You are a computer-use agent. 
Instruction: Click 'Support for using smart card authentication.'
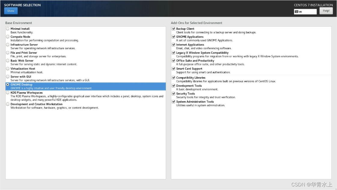pos(203,72)
